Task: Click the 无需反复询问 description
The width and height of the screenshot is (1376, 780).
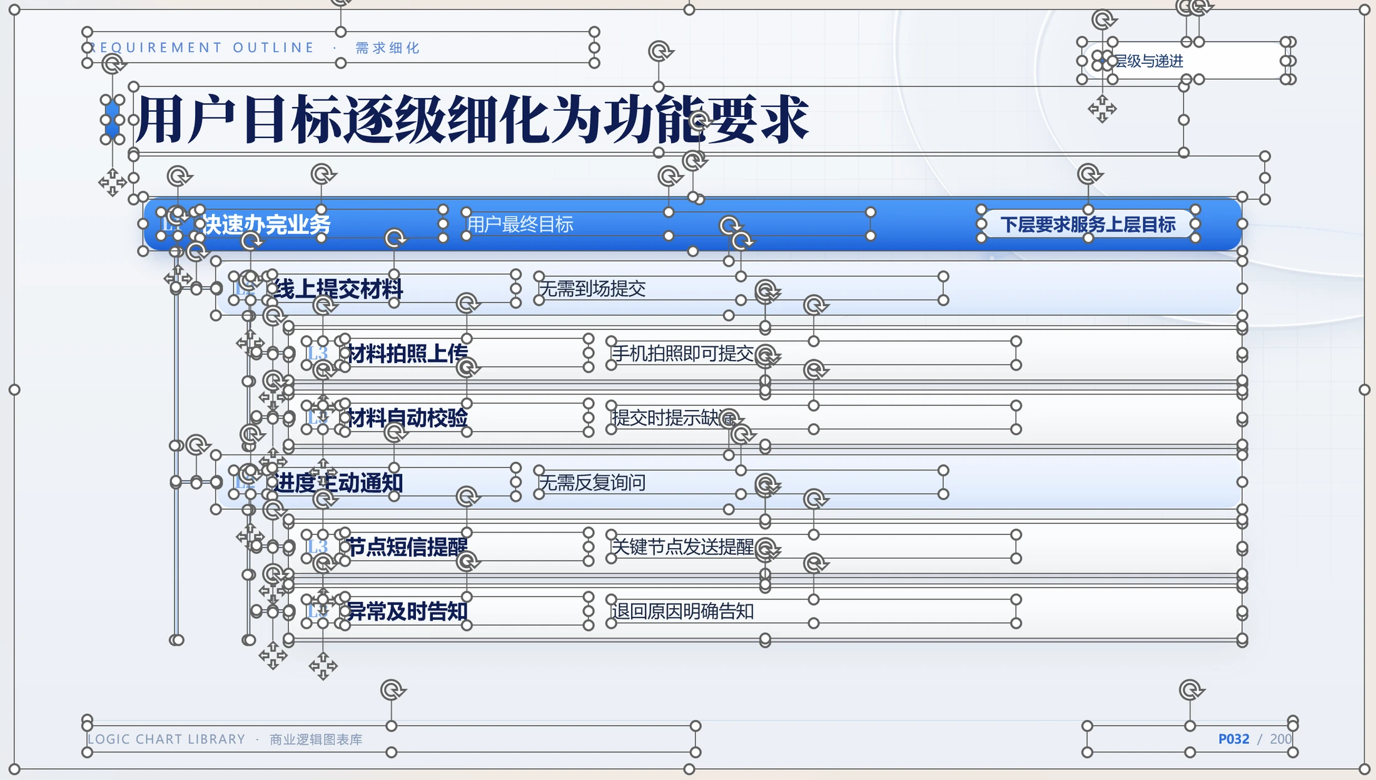Action: tap(592, 482)
